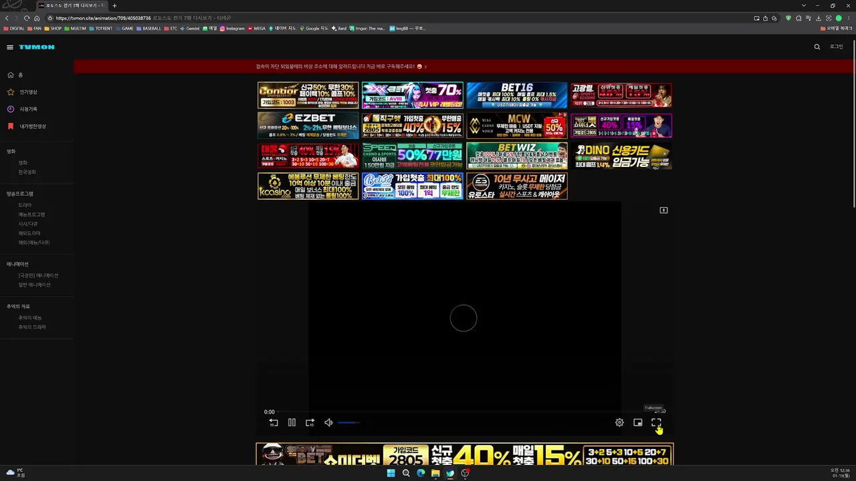Screen dimensions: 856x481
Task: Open ETC bookmarks folder
Action: pyautogui.click(x=171, y=29)
